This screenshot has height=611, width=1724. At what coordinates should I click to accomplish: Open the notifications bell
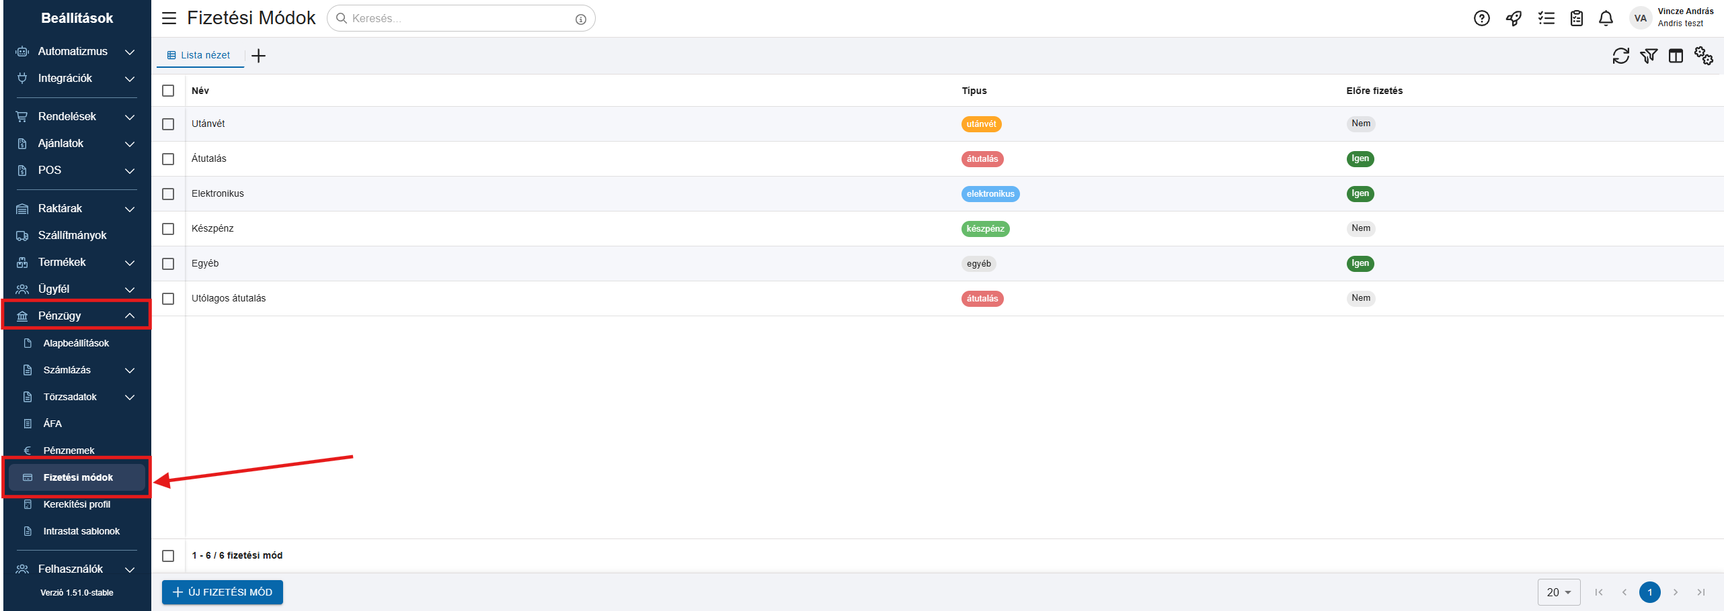(1606, 19)
